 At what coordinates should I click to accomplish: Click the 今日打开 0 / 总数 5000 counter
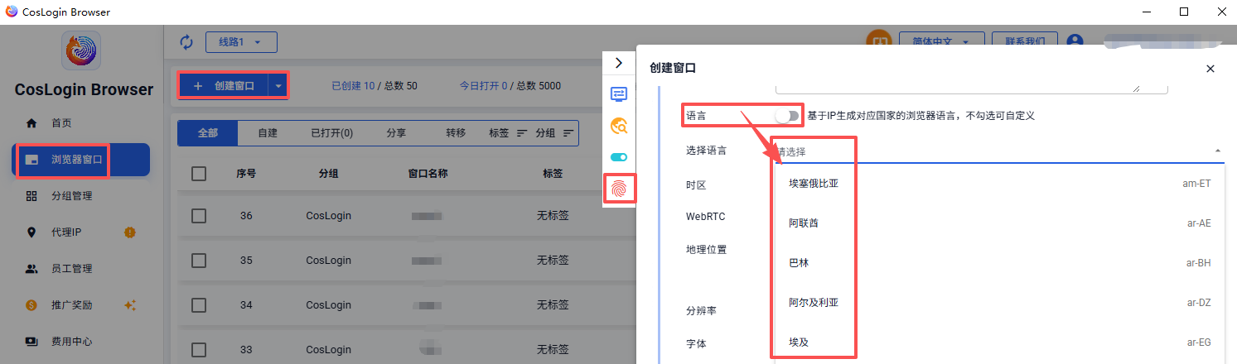pyautogui.click(x=510, y=86)
